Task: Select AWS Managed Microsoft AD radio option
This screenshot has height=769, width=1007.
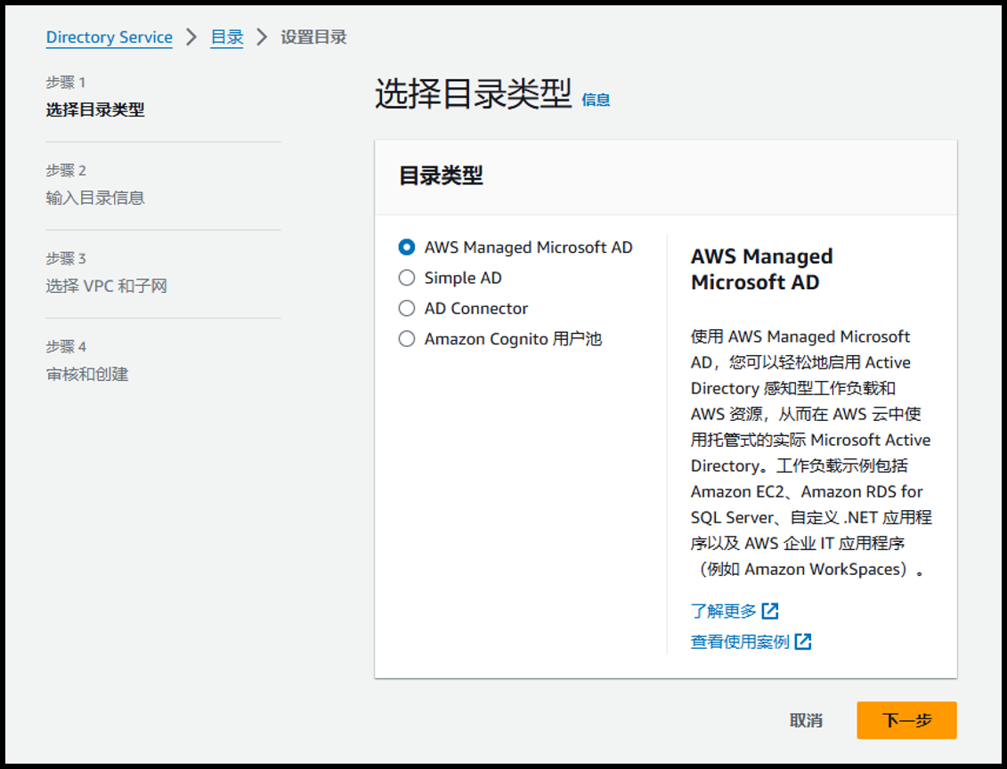Action: (x=407, y=247)
